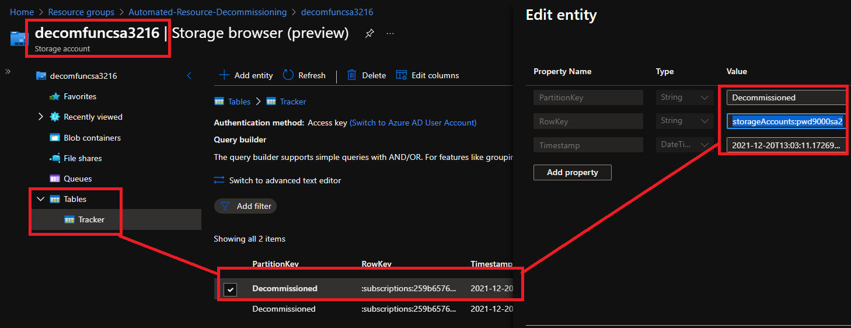
Task: Switch to Azure AD User Account link
Action: pyautogui.click(x=413, y=123)
